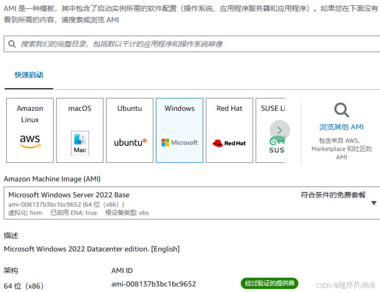The image size is (380, 292).
Task: Choose the macOS AMI card
Action: pyautogui.click(x=80, y=130)
